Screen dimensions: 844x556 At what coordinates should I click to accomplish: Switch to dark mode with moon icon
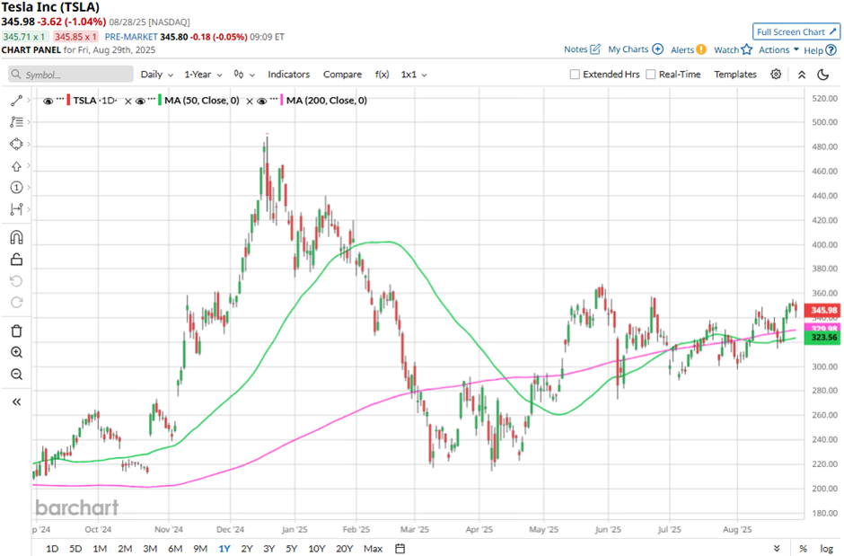coord(823,75)
